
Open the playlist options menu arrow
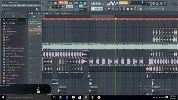[x=29, y=13]
